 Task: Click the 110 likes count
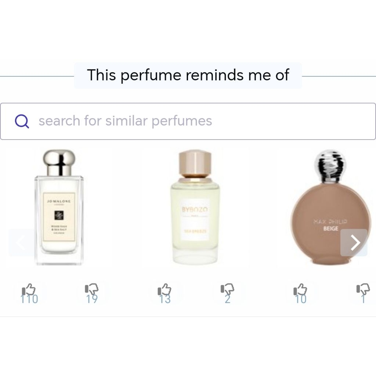(x=29, y=299)
